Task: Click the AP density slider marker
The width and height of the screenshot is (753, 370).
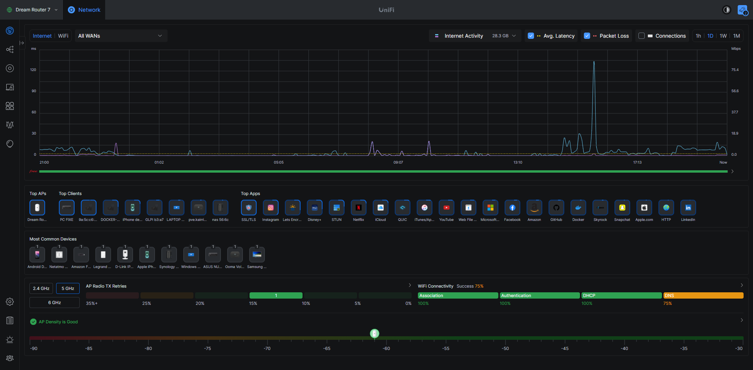Action: 374,334
